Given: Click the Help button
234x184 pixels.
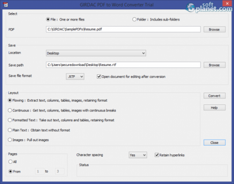Looking at the screenshot, I should 214,108.
